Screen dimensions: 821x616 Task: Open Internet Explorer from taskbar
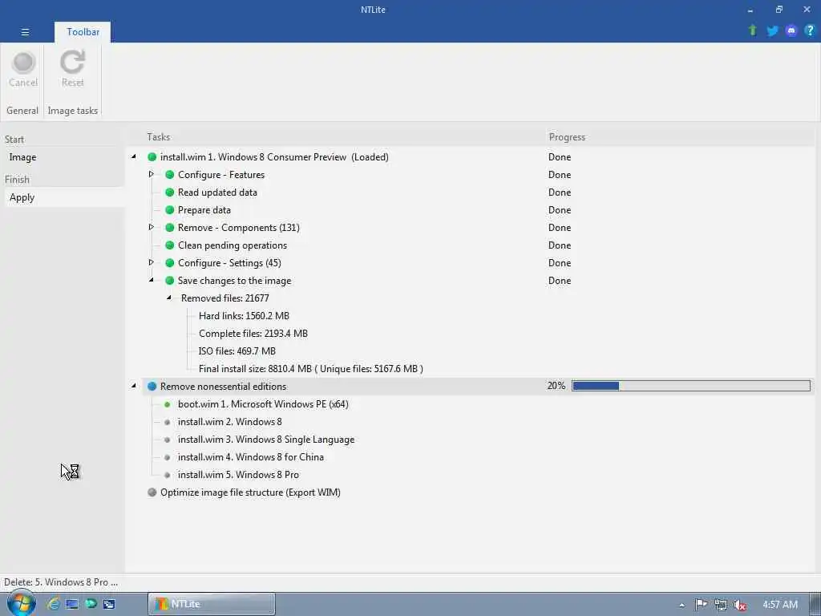click(53, 604)
